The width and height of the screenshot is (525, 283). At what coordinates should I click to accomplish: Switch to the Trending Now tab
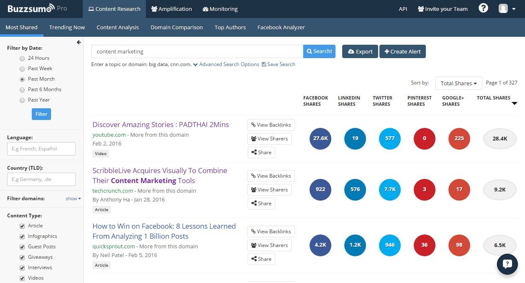coord(67,27)
